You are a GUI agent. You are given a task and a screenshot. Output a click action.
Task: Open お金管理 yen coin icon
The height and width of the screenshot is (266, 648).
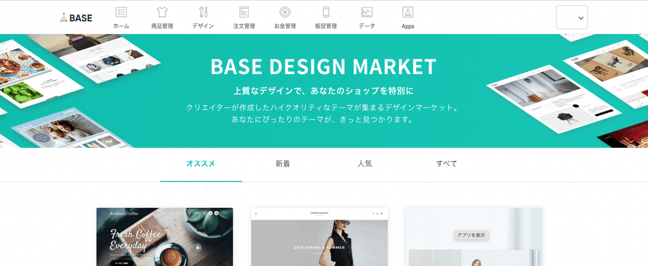coord(285,12)
